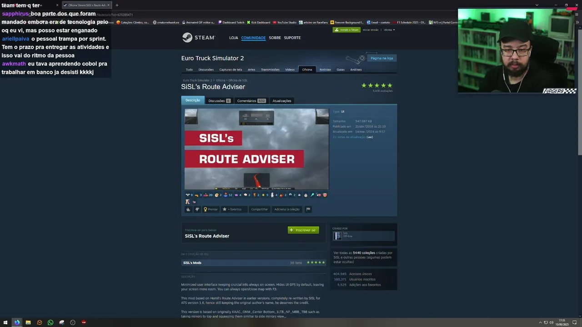Switch to the Tudo hub tab
The height and width of the screenshot is (327, 582).
(x=189, y=69)
